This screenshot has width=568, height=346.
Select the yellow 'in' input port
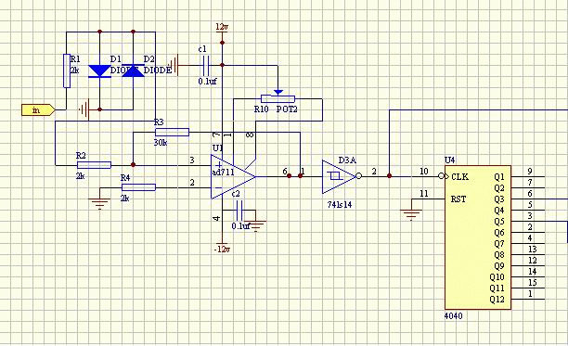(x=38, y=109)
